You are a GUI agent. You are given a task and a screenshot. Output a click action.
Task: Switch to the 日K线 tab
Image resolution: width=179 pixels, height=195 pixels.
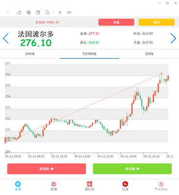pyautogui.click(x=149, y=54)
